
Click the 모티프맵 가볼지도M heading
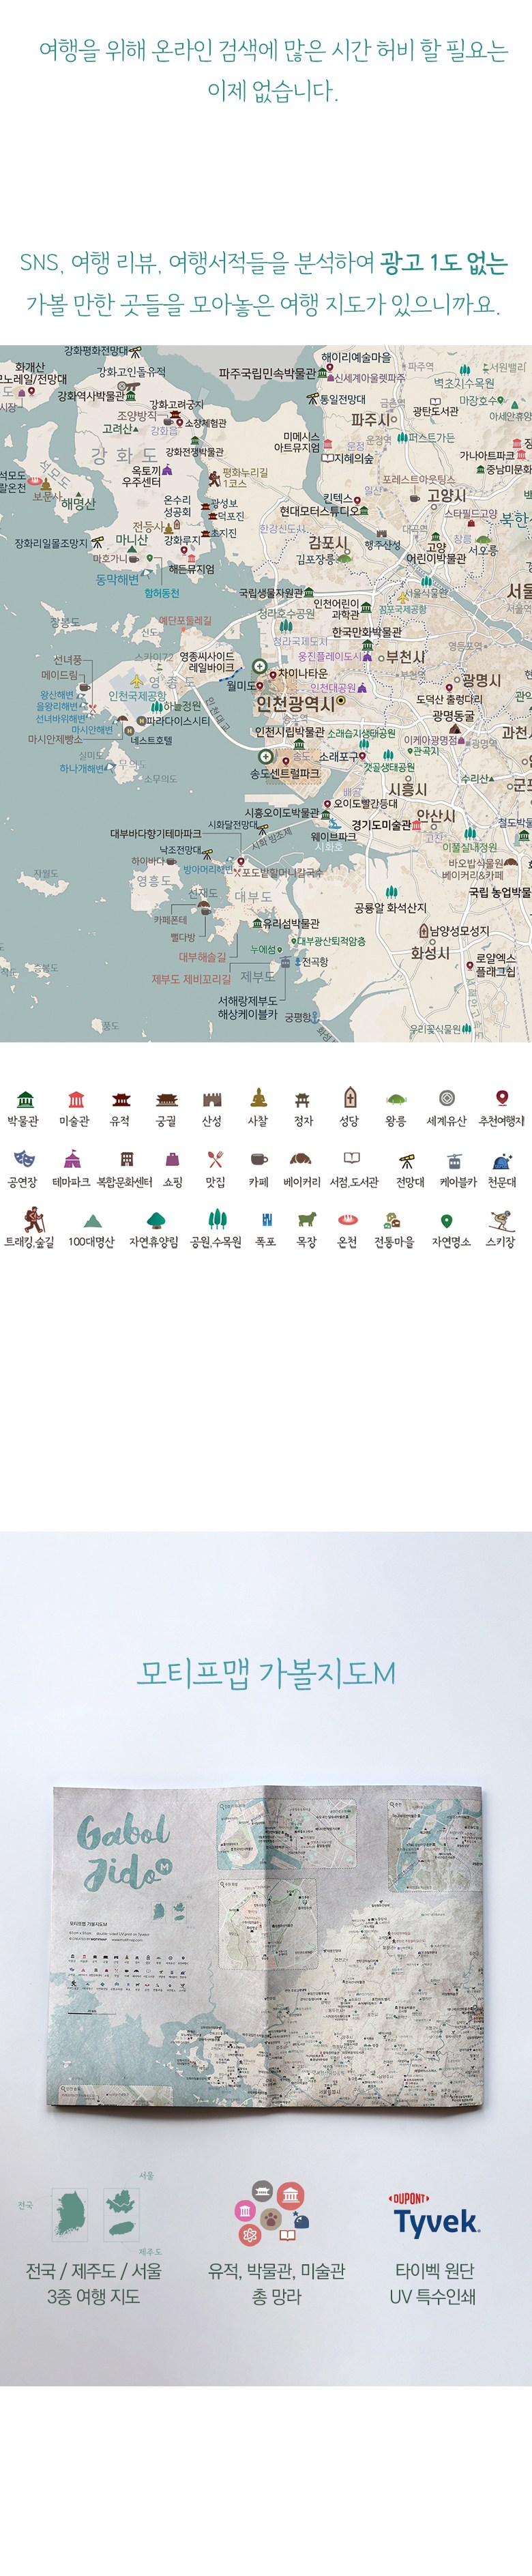(x=266, y=1672)
